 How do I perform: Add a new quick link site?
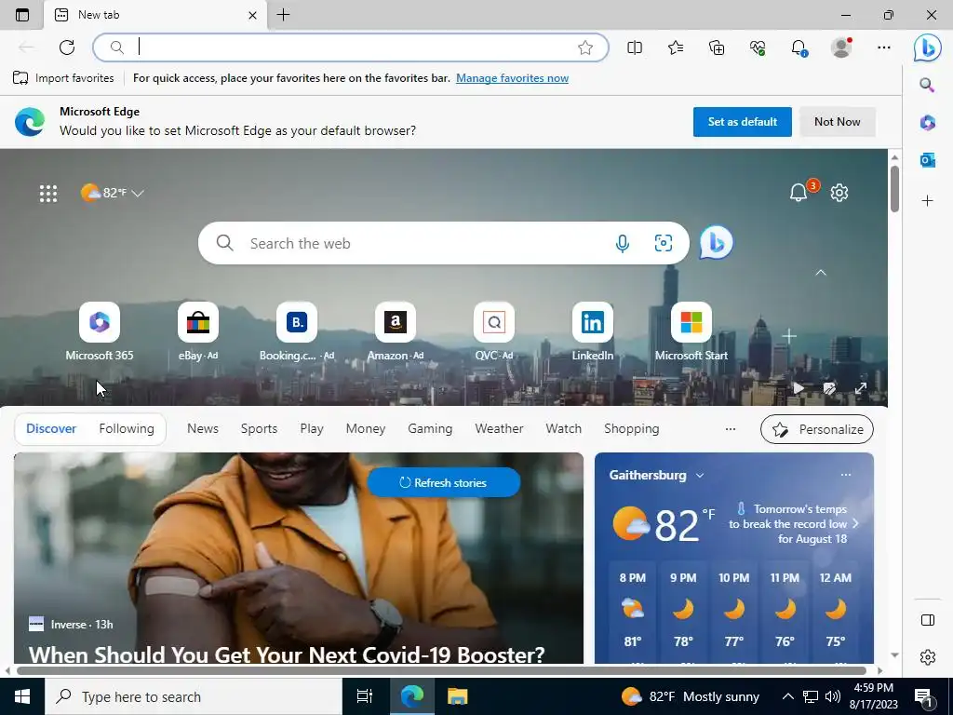point(789,336)
